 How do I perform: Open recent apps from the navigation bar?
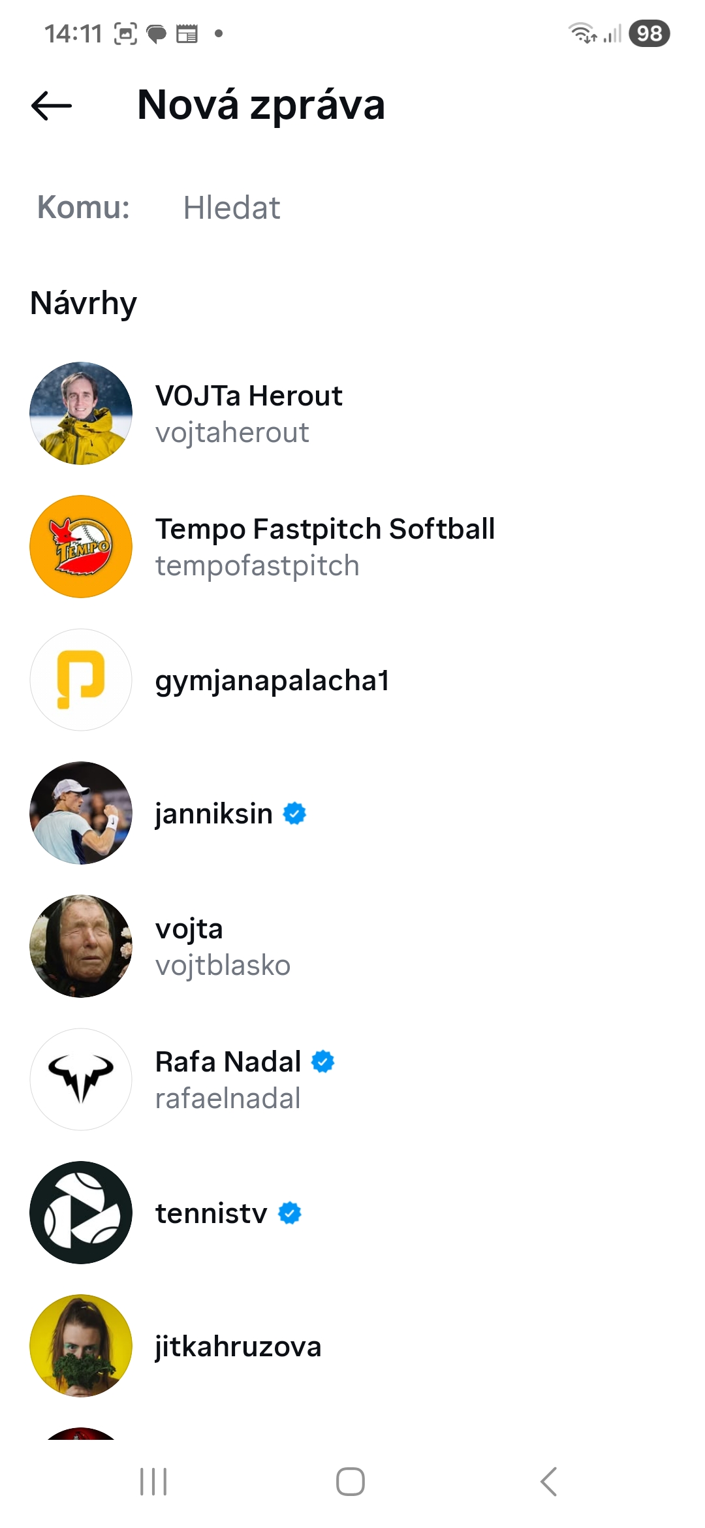[154, 1481]
